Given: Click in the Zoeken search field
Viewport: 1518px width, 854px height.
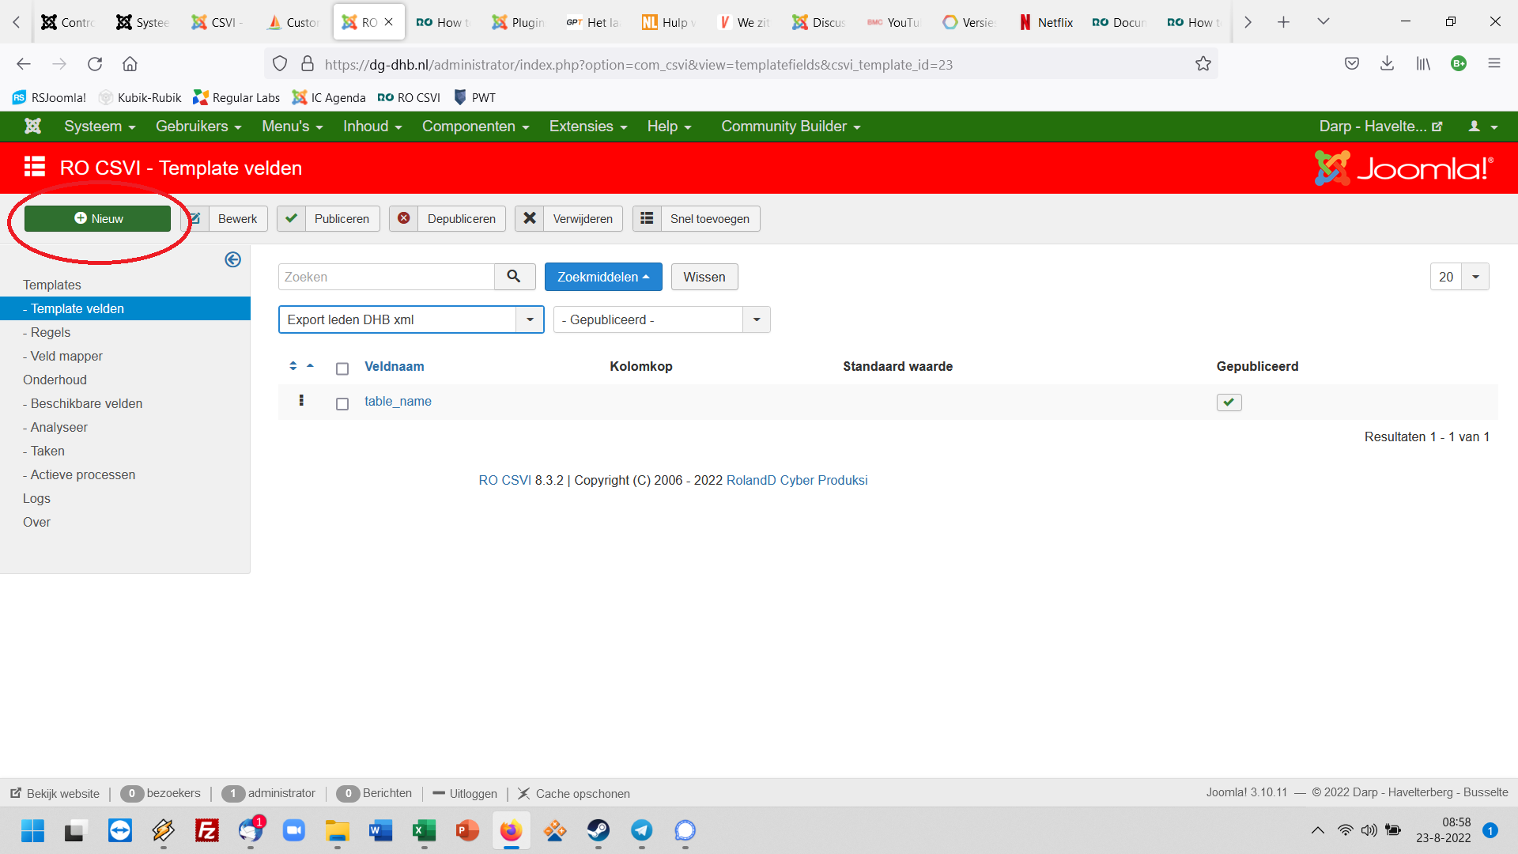Looking at the screenshot, I should [387, 277].
